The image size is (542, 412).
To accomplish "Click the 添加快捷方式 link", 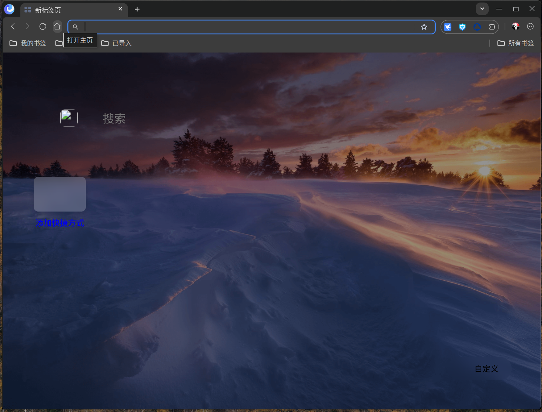I will pos(60,223).
